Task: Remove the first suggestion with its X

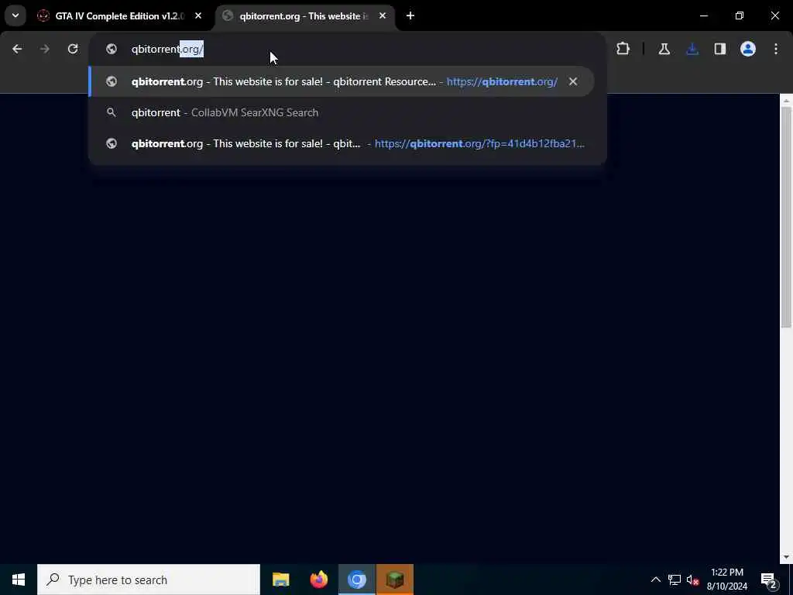Action: click(573, 81)
